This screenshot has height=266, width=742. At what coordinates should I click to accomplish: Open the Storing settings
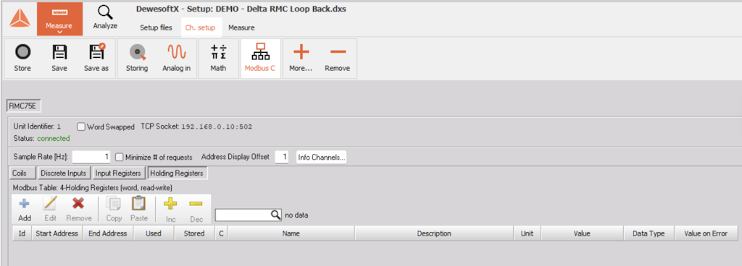[x=137, y=59]
